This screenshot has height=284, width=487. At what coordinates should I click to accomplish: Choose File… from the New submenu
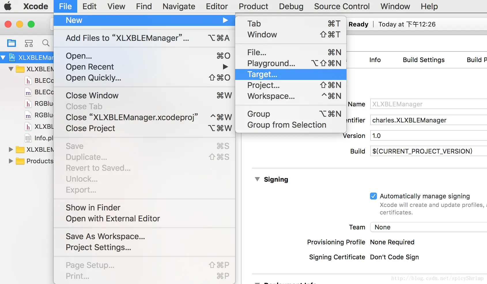(x=291, y=53)
